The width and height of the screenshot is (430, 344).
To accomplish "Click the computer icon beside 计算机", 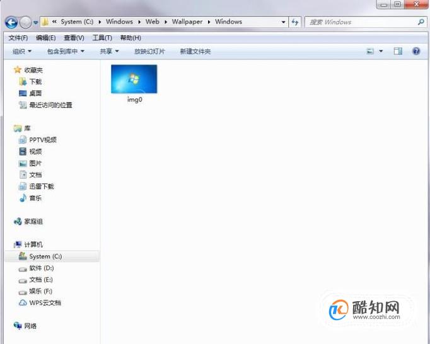I will click(18, 244).
